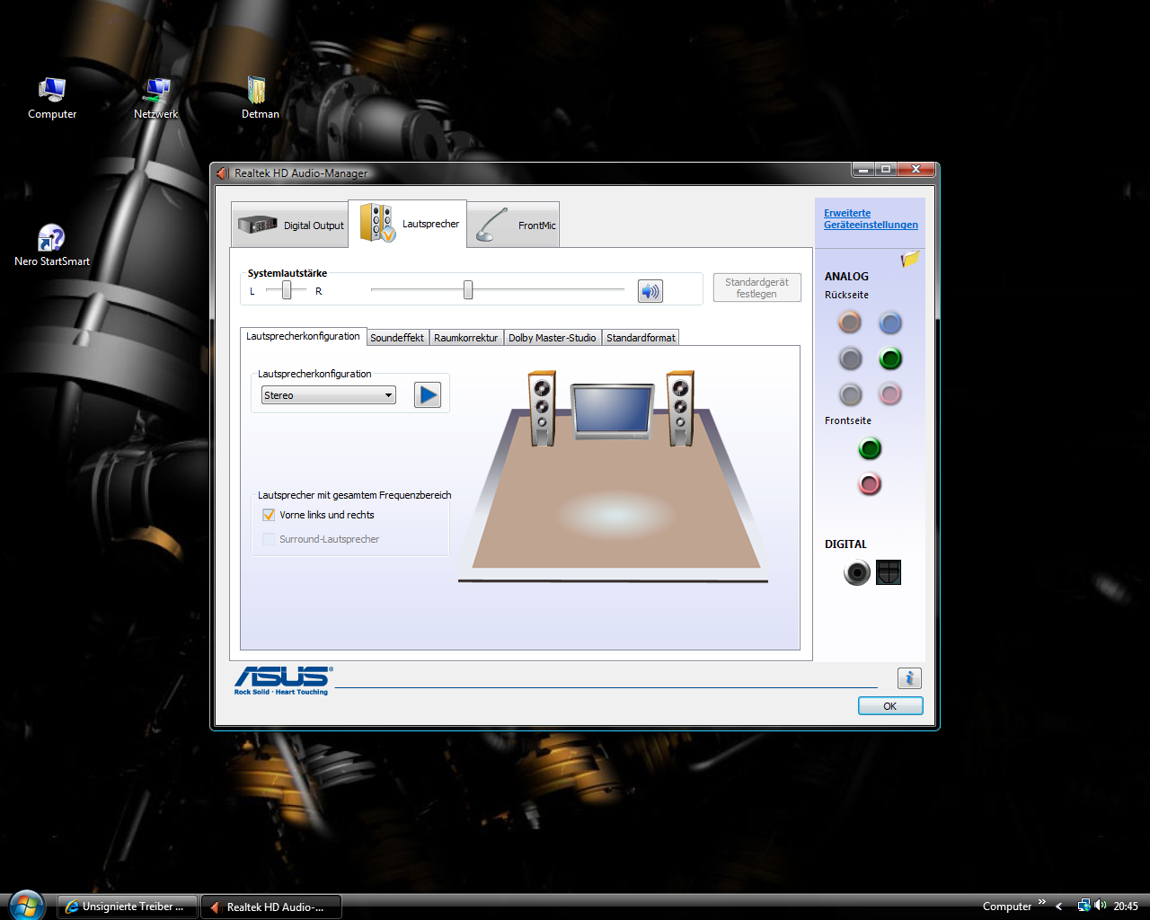
Task: Open the connector settings folder icon
Action: pos(910,259)
